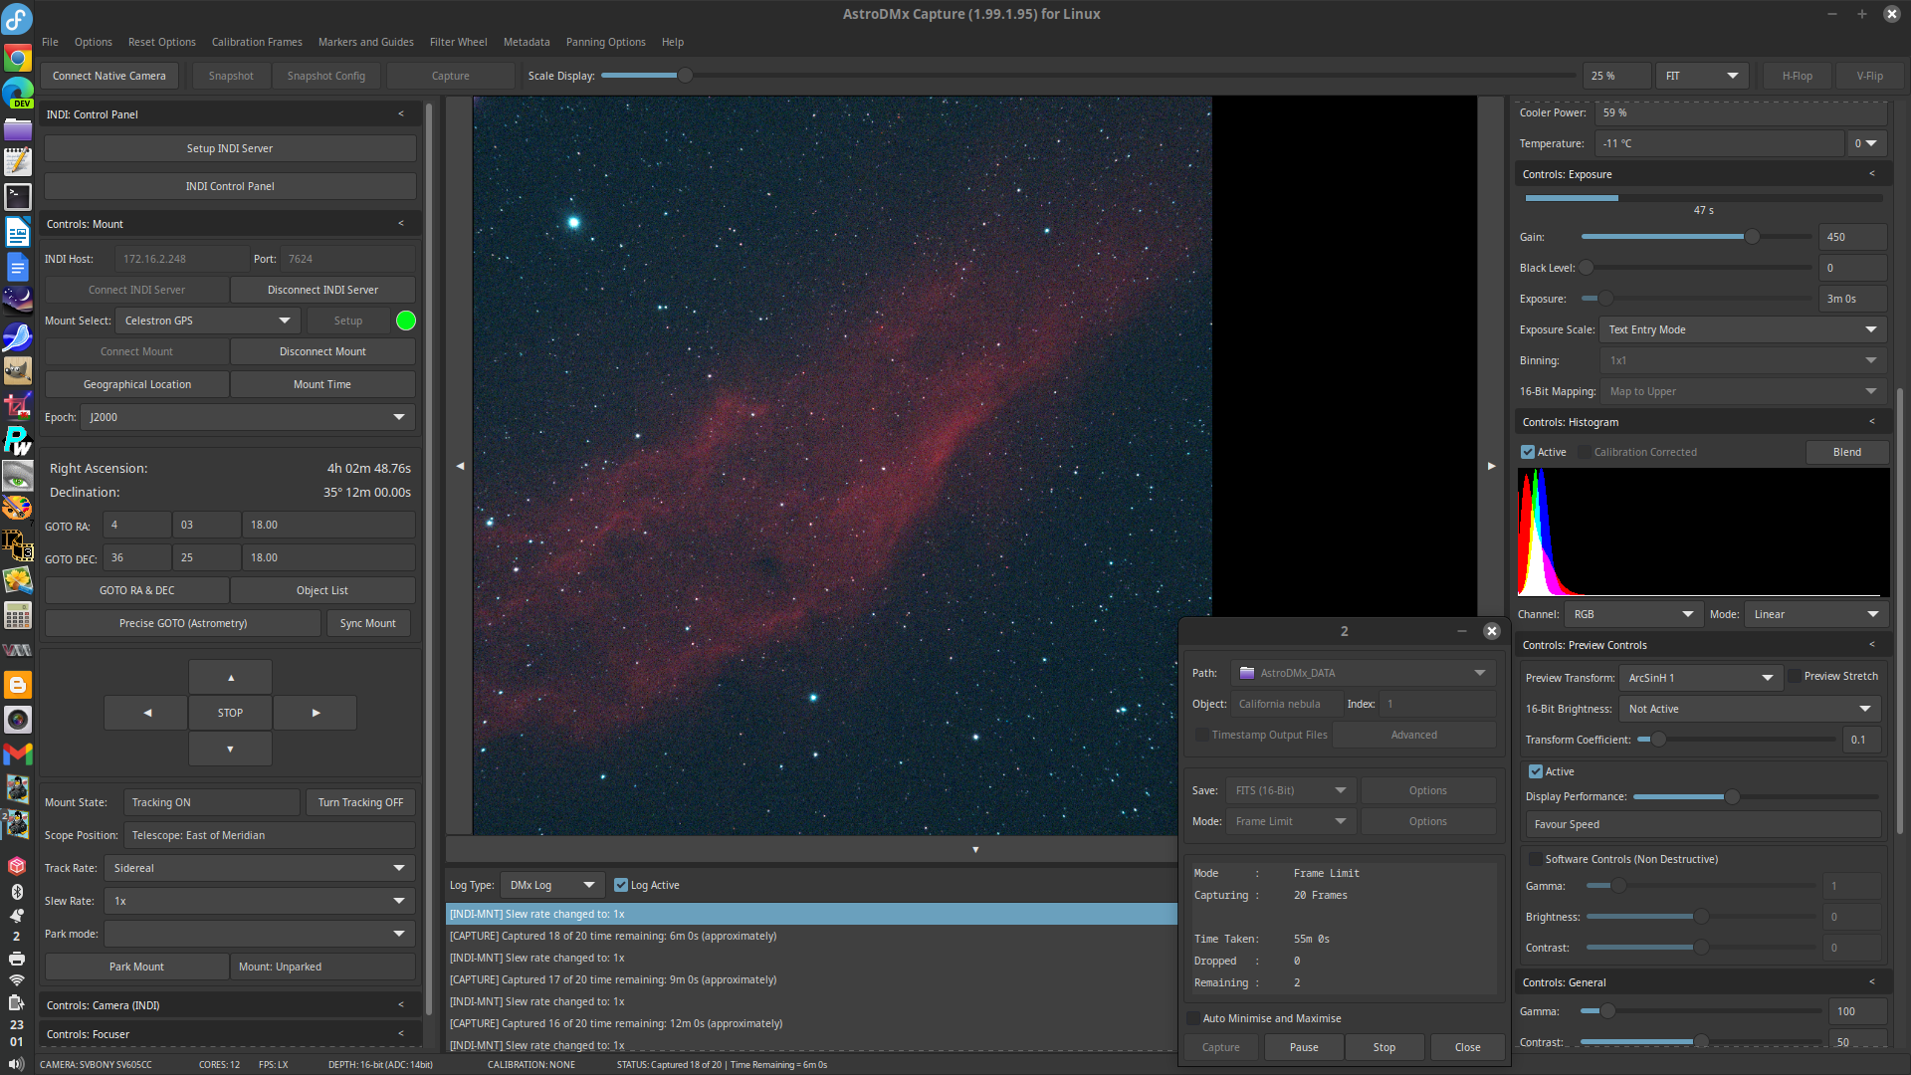The image size is (1911, 1075).
Task: Open the Filter Wheel menu
Action: click(458, 42)
